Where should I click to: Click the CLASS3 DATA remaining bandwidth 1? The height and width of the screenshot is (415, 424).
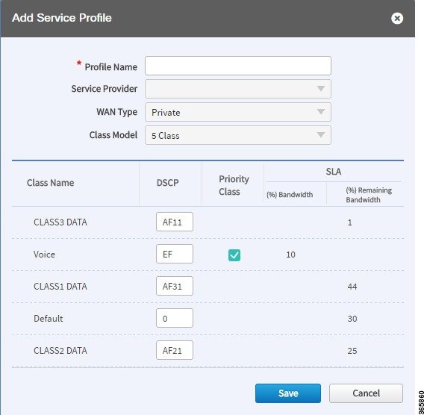(x=349, y=222)
